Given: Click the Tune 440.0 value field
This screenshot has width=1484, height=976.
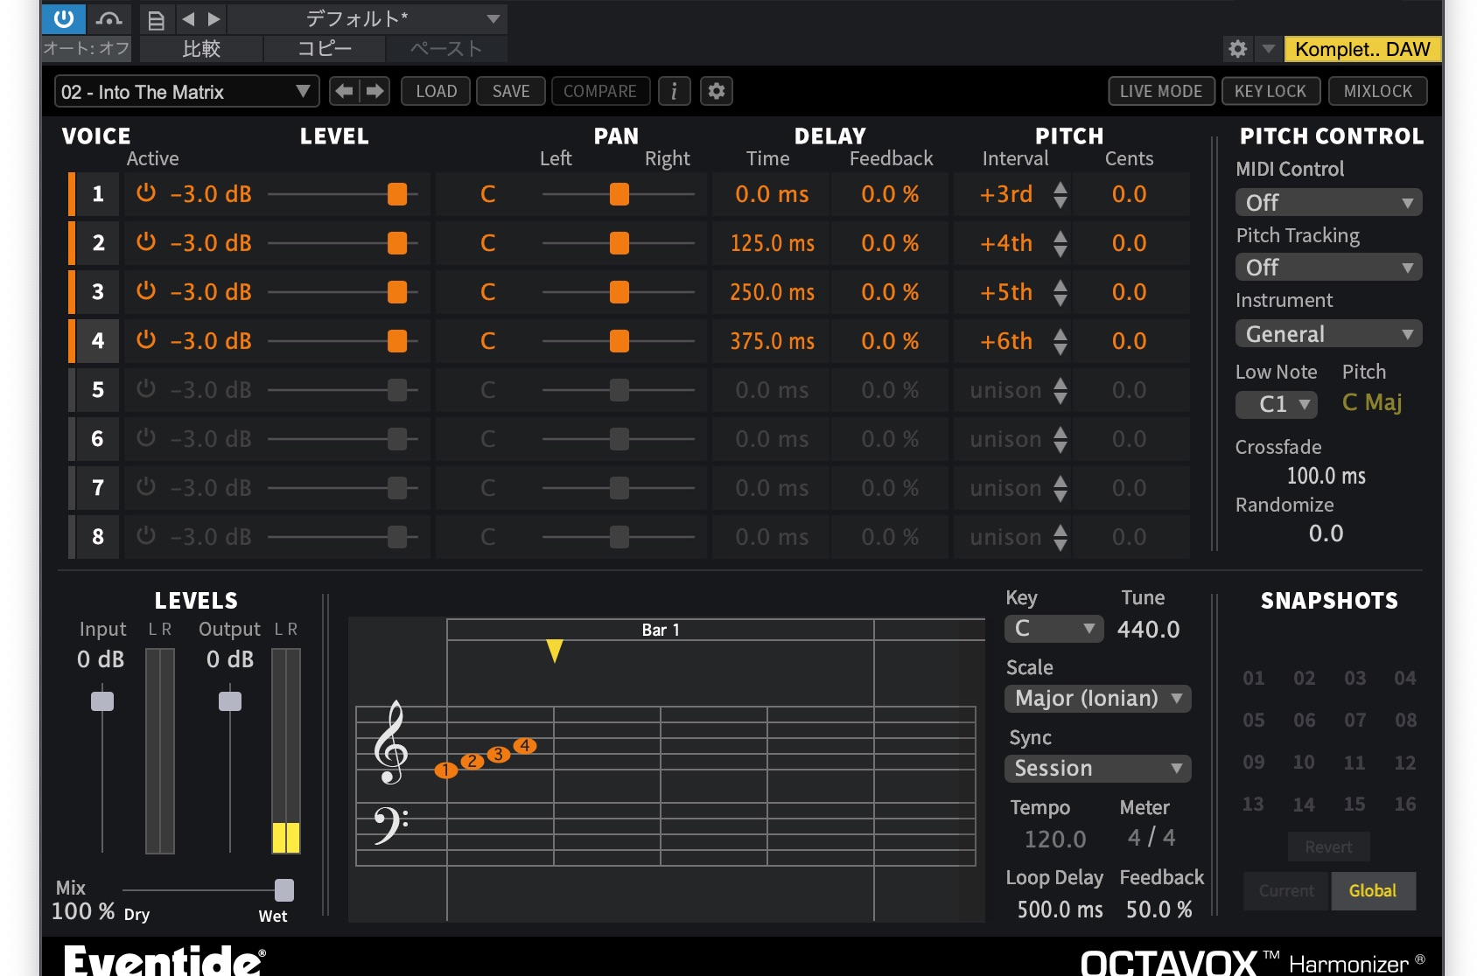Looking at the screenshot, I should point(1148,629).
